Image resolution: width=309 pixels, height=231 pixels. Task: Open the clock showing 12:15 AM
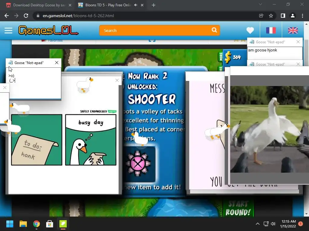(288, 224)
